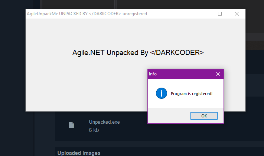Click the AgileUnpackMe UNPACKED BY title text
The height and width of the screenshot is (156, 264).
74,14
